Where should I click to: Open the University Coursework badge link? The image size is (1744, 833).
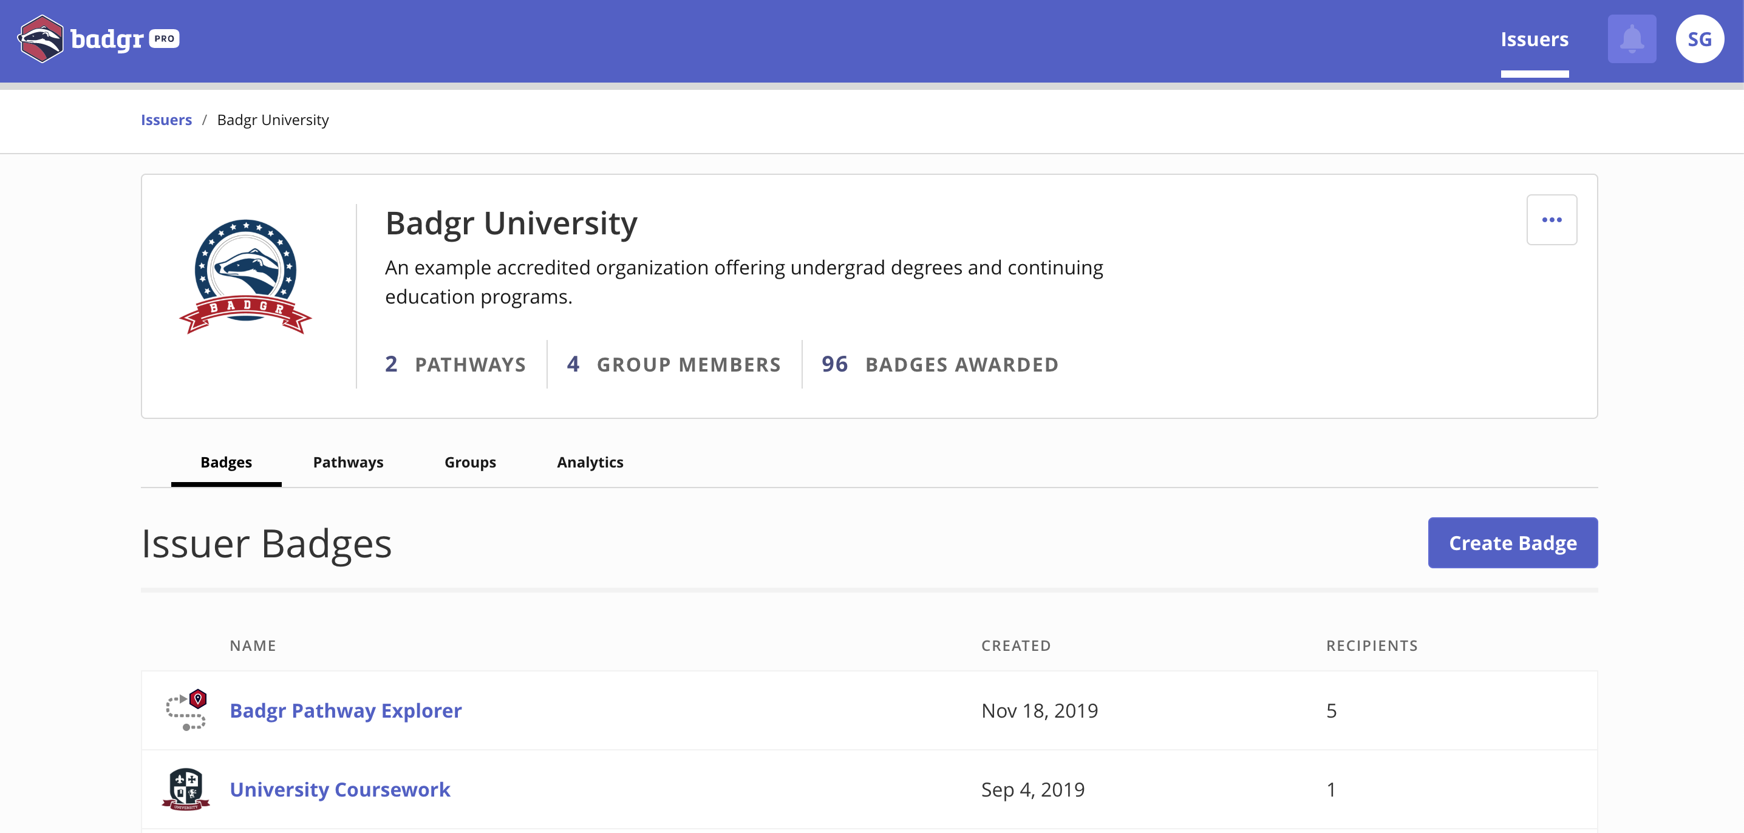pos(340,789)
